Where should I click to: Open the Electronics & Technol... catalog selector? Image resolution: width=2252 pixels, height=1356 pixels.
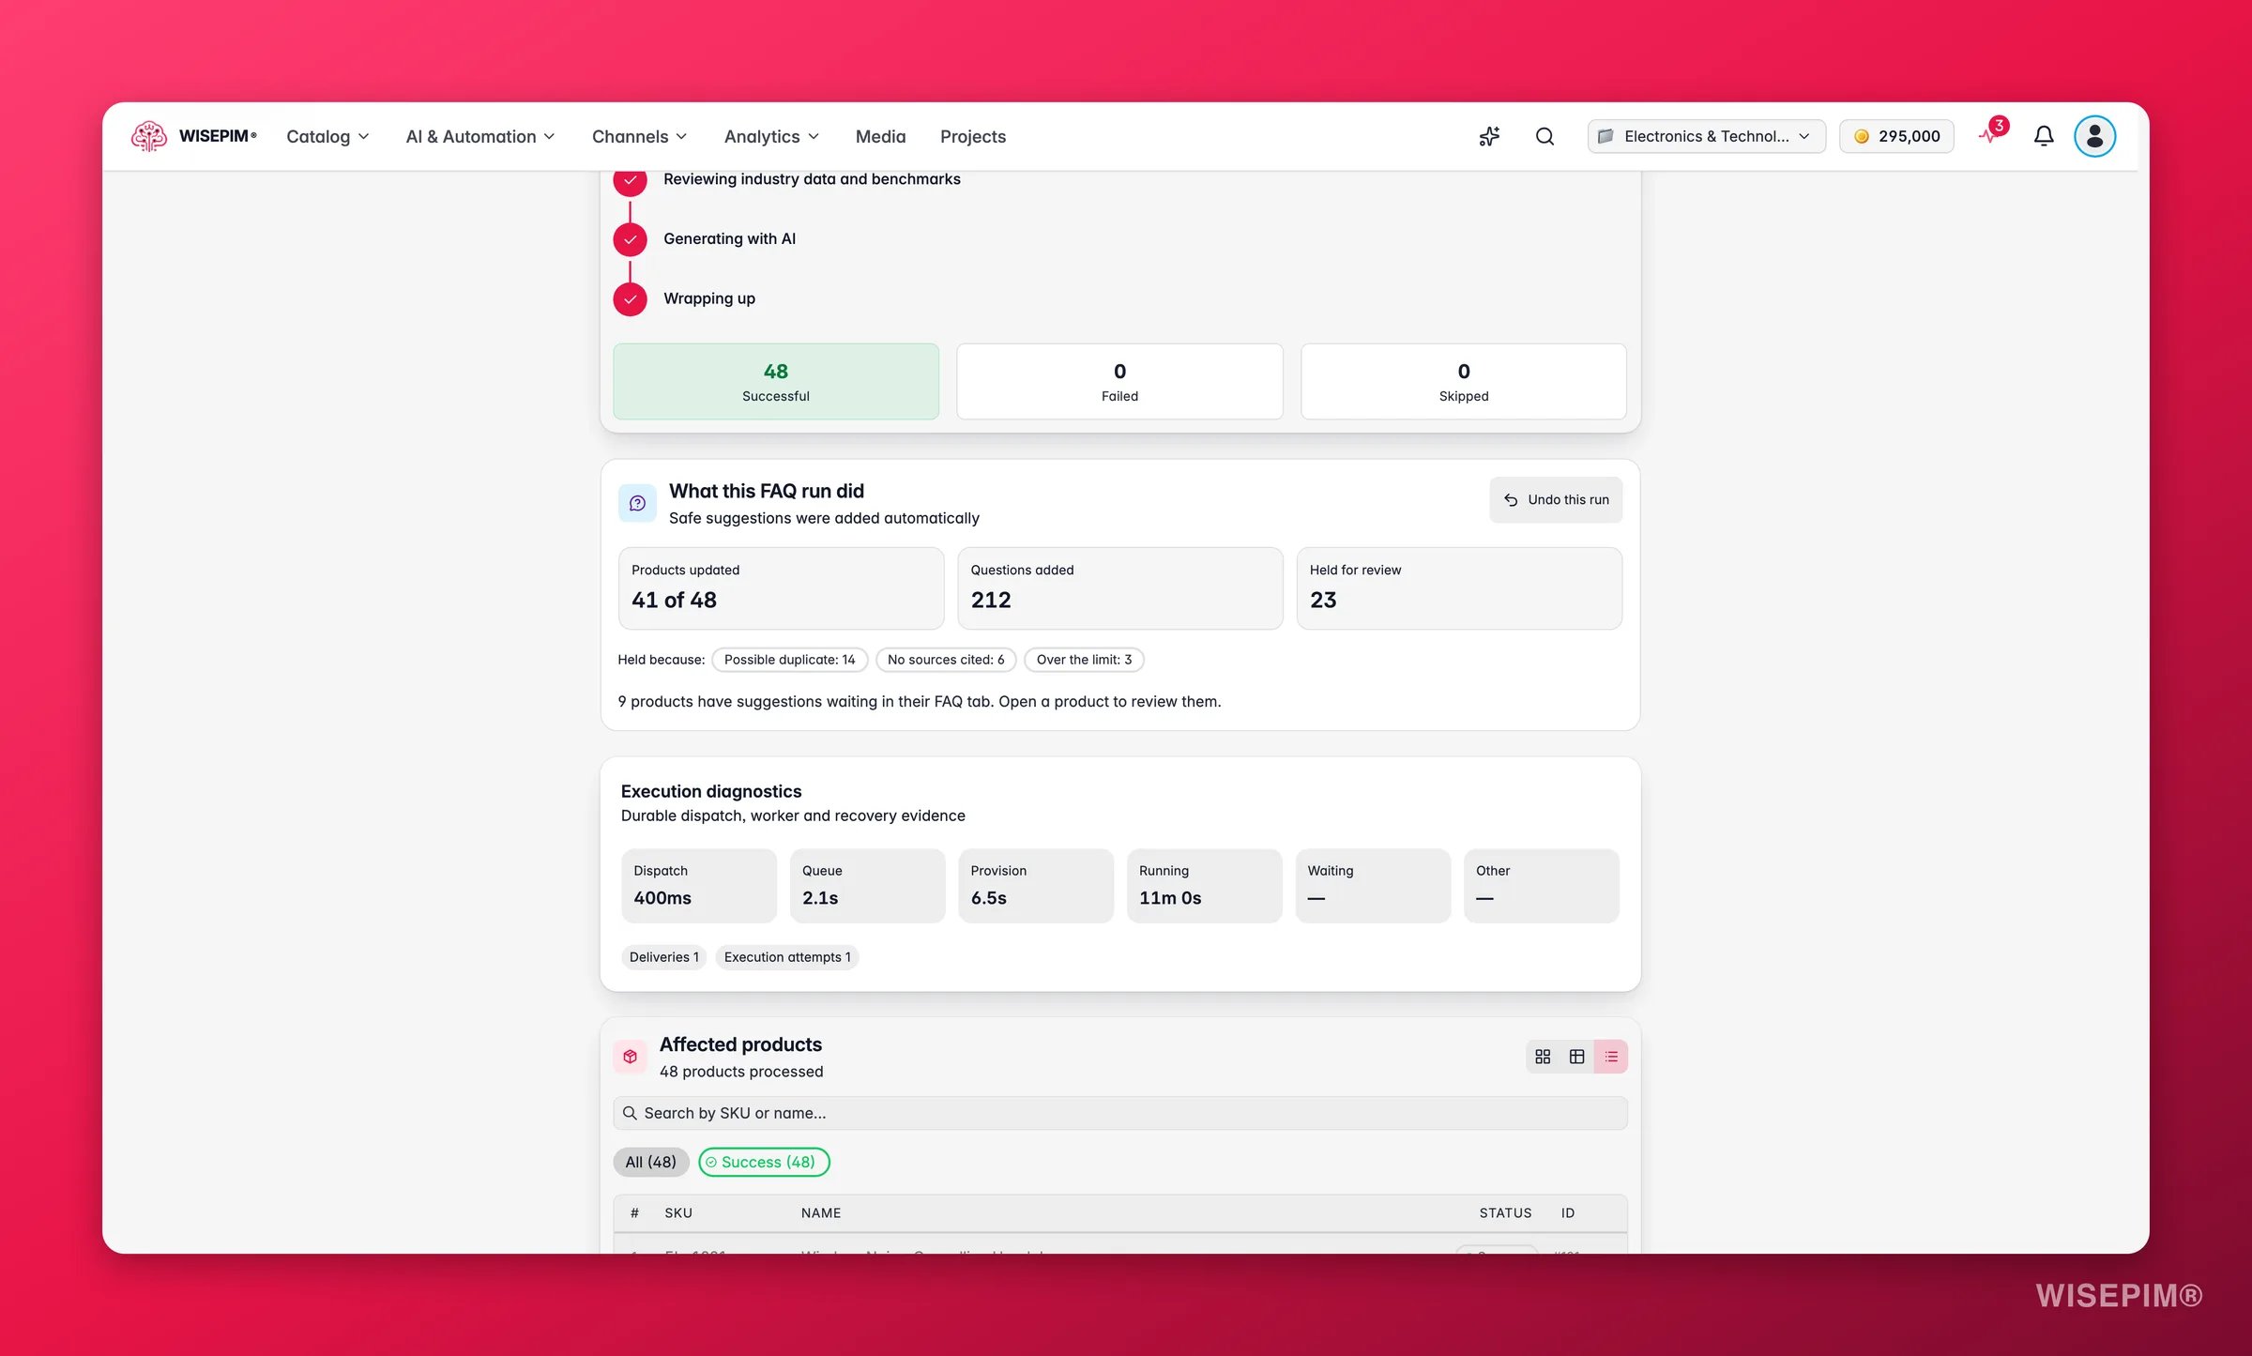[x=1706, y=136]
